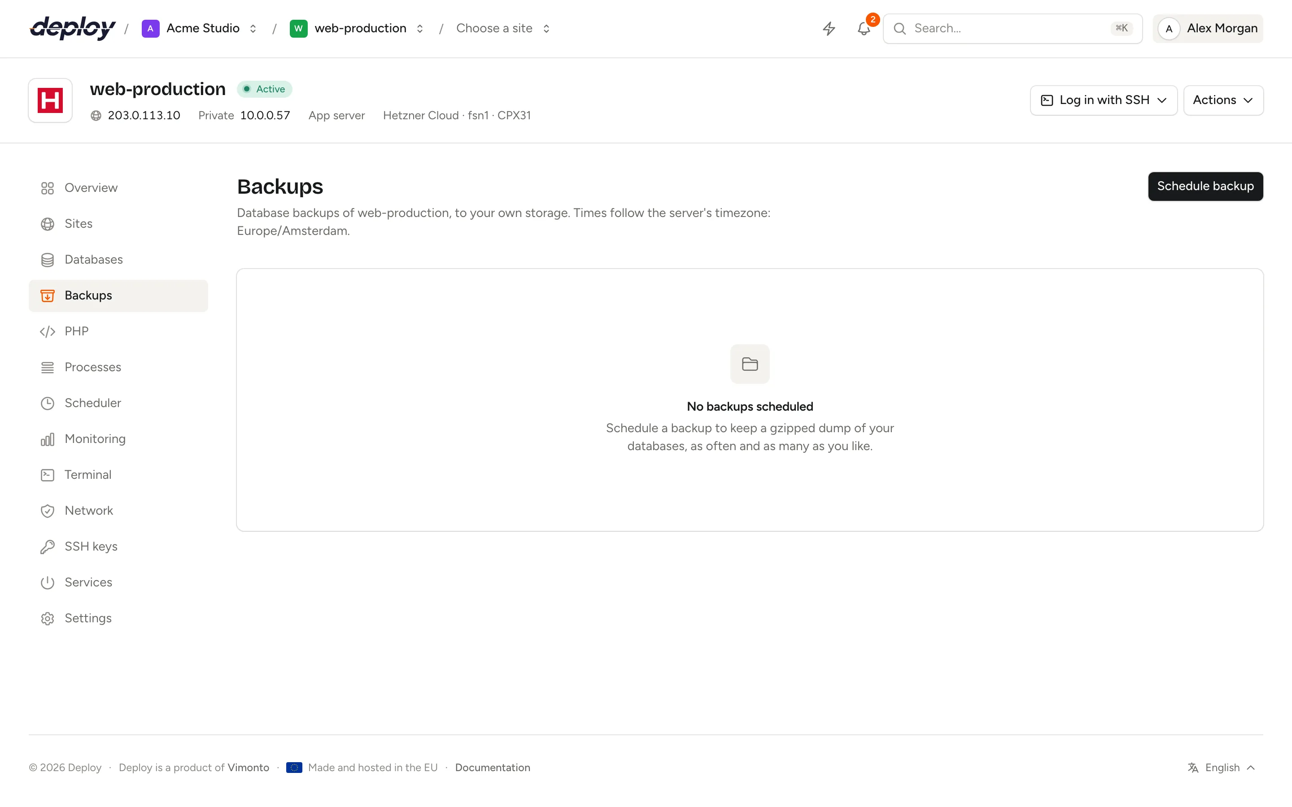This screenshot has height=807, width=1292.
Task: Open Network section in sidebar
Action: point(118,511)
